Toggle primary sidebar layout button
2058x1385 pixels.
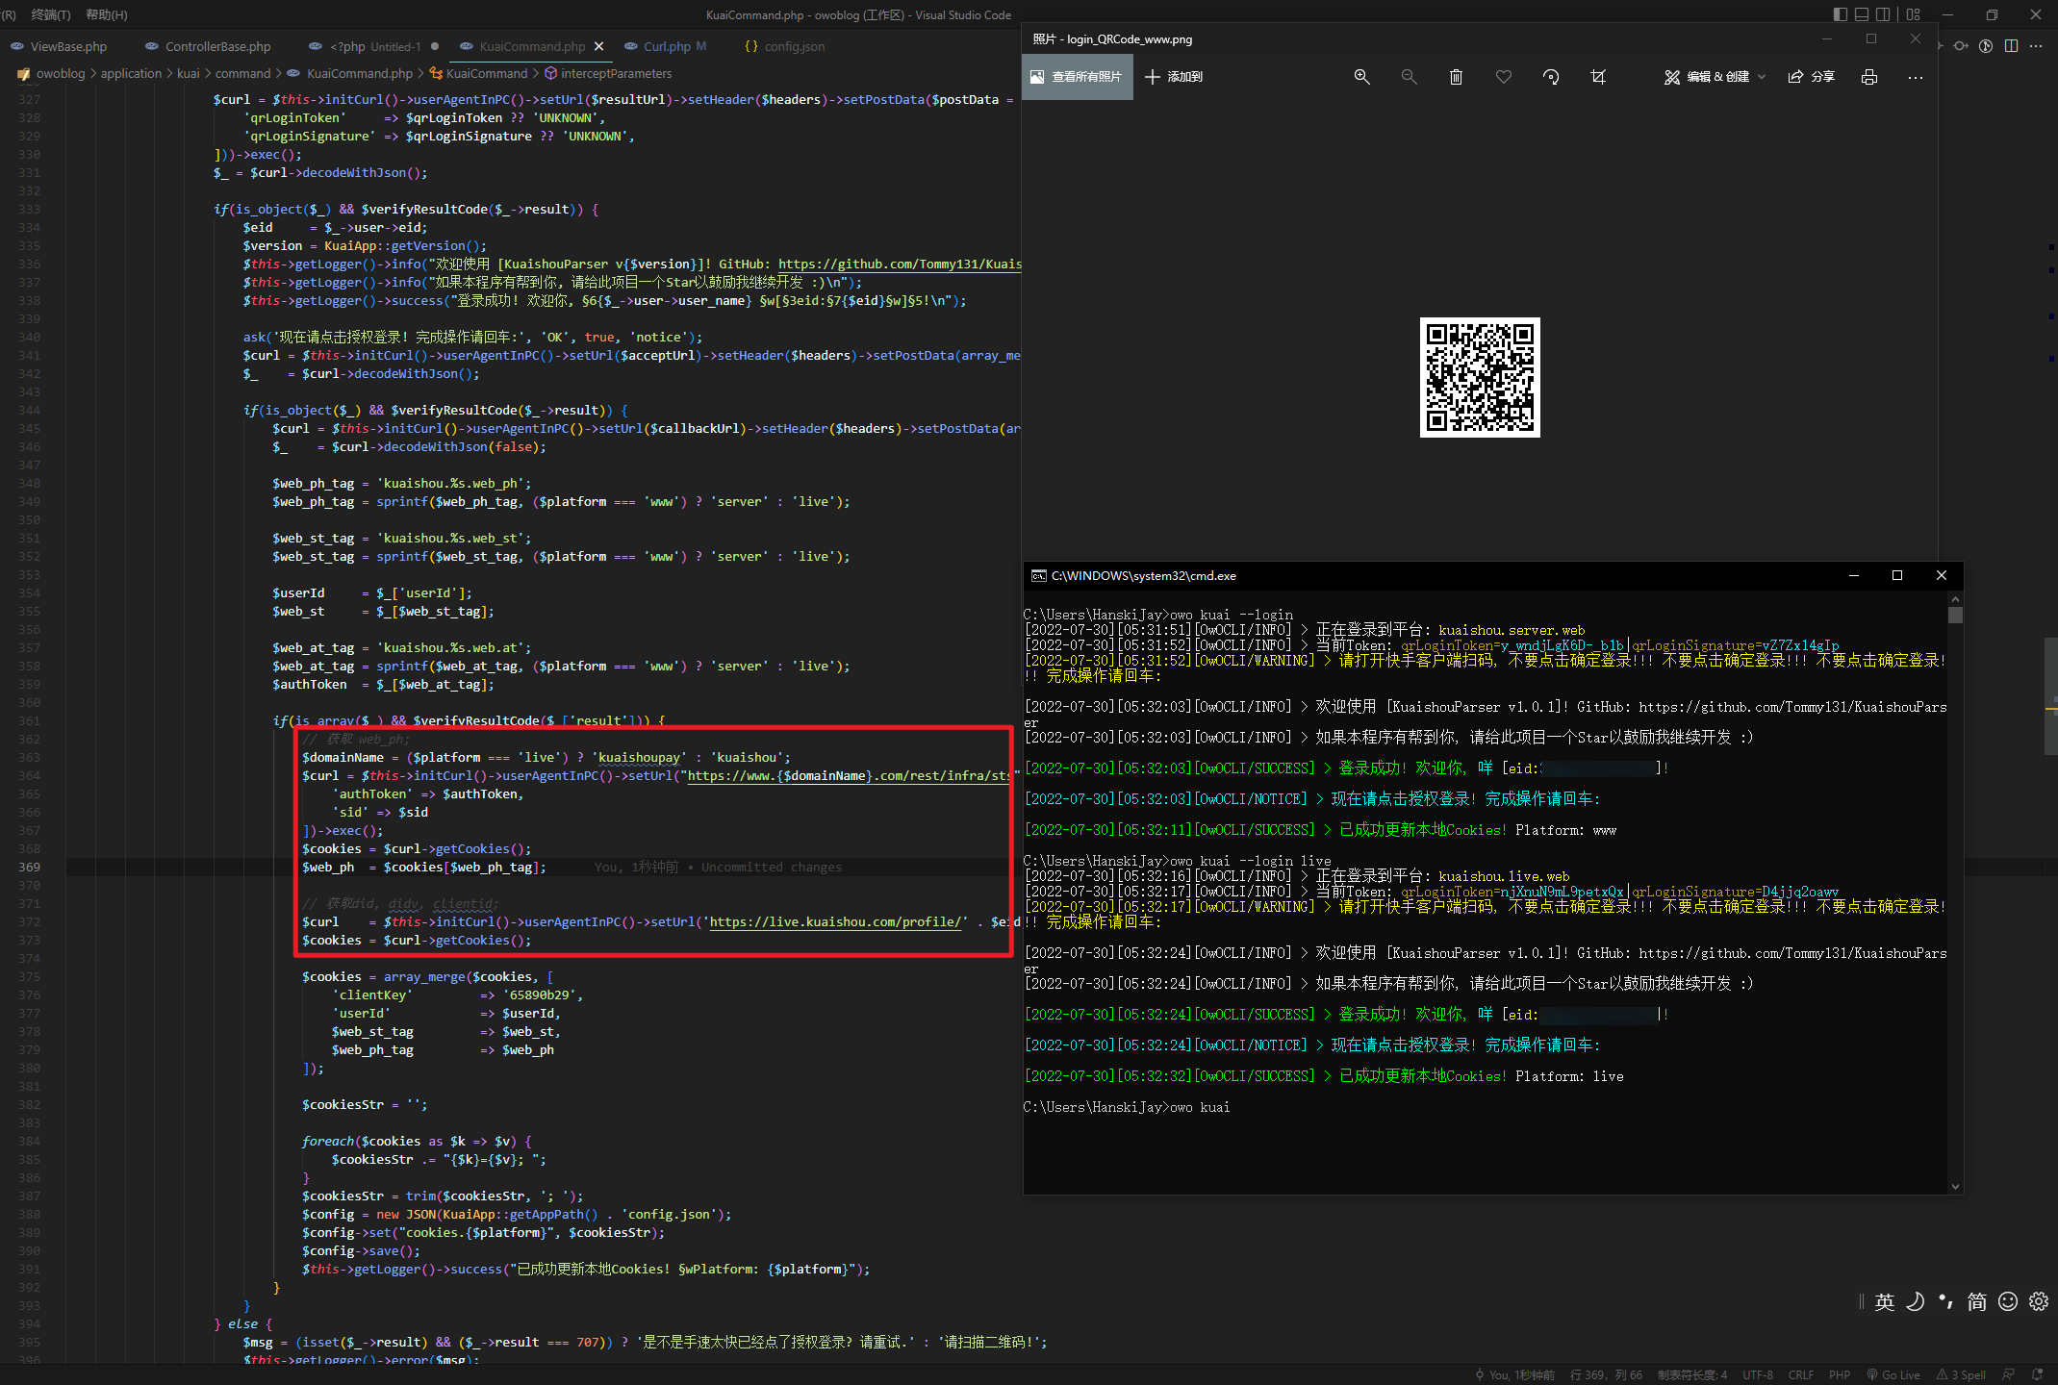1841,14
